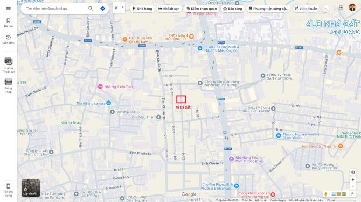Image resolution: width=361 pixels, height=202 pixels.
Task: Select HEAD Hòa Bình Minh 4 marker
Action: coord(200,48)
